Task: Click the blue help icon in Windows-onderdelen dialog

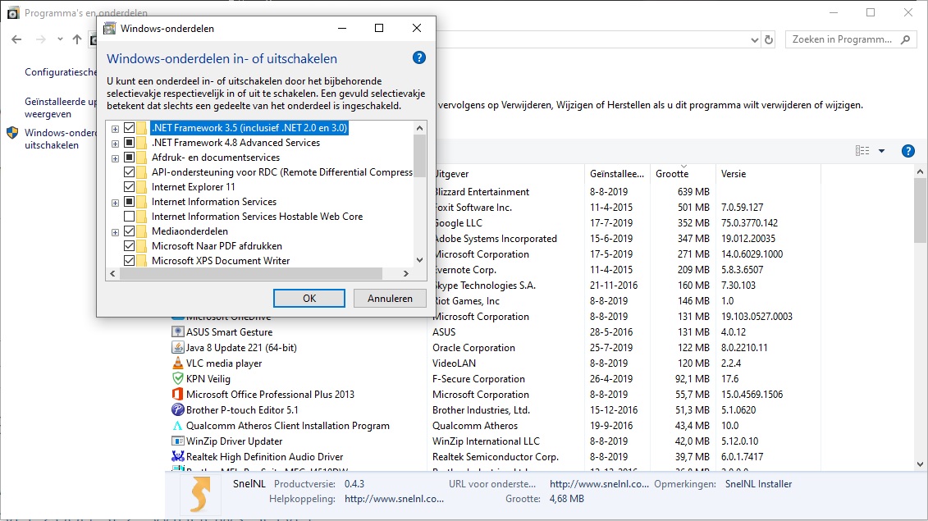Action: (x=419, y=57)
